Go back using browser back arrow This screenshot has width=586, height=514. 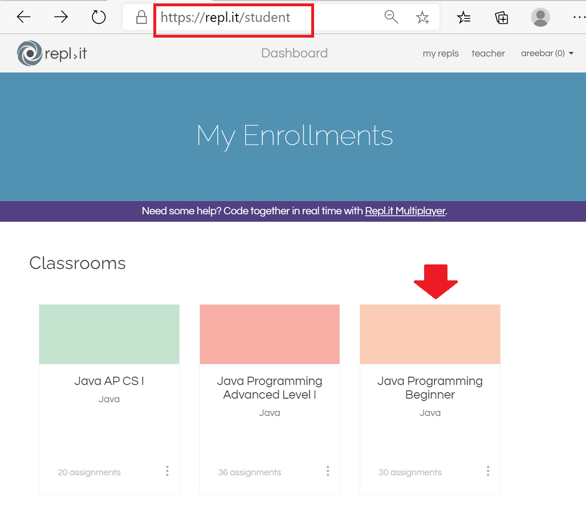coord(23,18)
